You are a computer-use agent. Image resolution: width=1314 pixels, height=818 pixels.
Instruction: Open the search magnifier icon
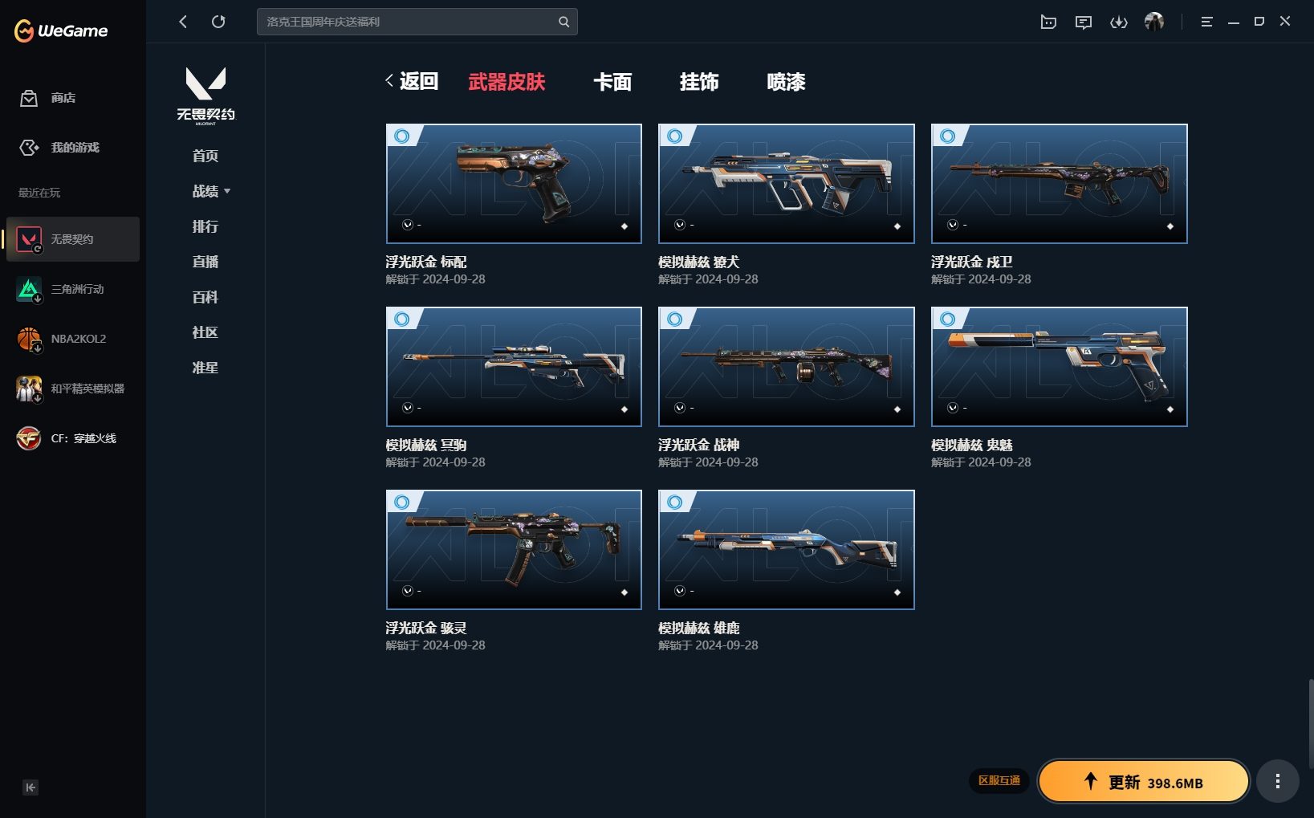point(563,22)
